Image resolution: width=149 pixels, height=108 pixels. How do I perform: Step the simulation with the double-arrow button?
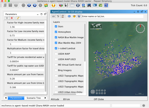pos(35,5)
